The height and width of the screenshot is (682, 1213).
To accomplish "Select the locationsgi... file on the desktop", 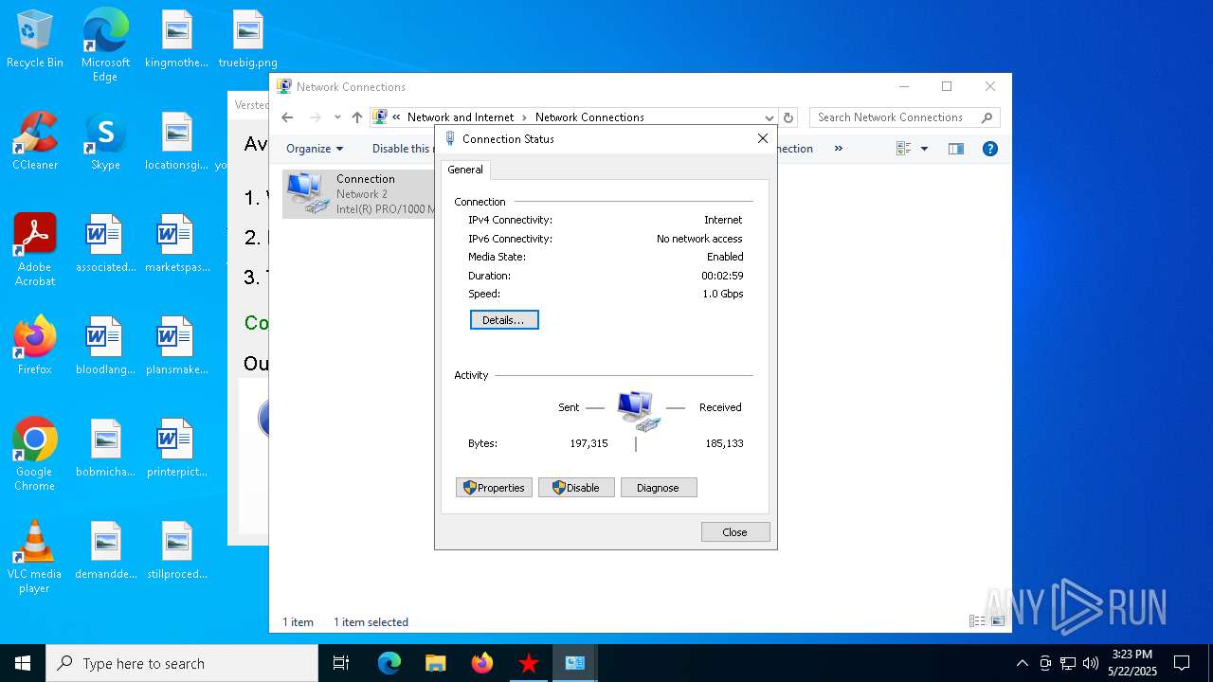I will click(176, 141).
